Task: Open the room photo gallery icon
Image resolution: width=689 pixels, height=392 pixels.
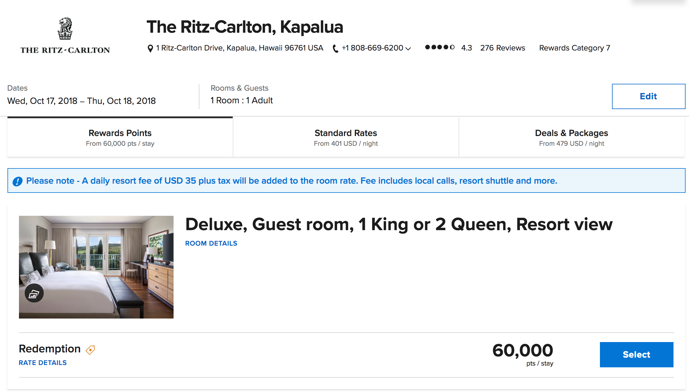Action: click(x=34, y=293)
